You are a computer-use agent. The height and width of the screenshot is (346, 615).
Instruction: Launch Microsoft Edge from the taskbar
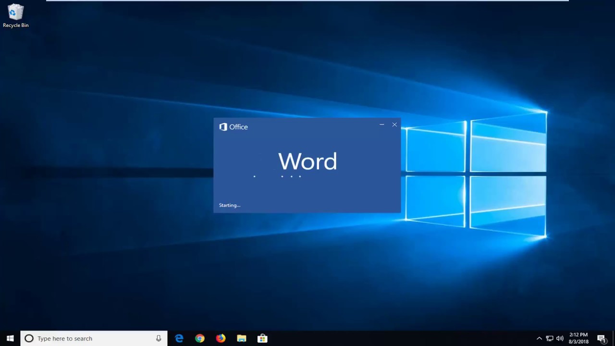point(179,338)
